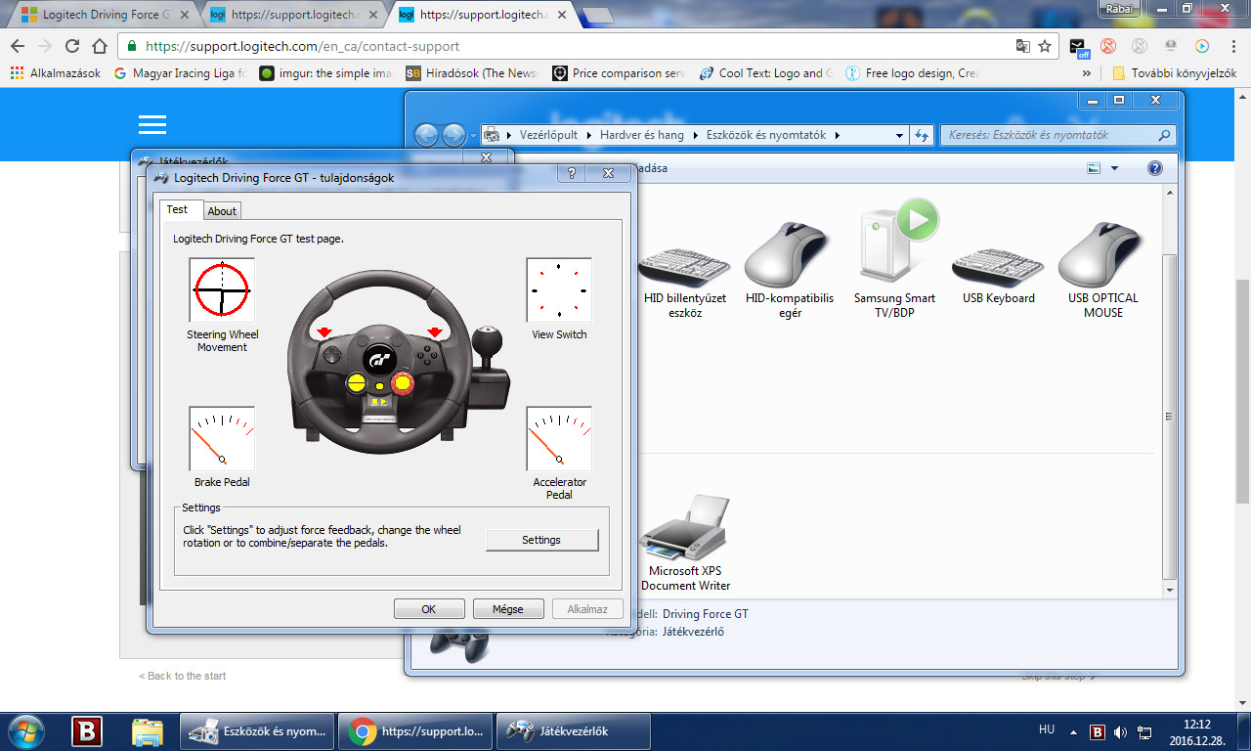
Task: Click the Accelerator Pedal gauge
Action: [559, 438]
